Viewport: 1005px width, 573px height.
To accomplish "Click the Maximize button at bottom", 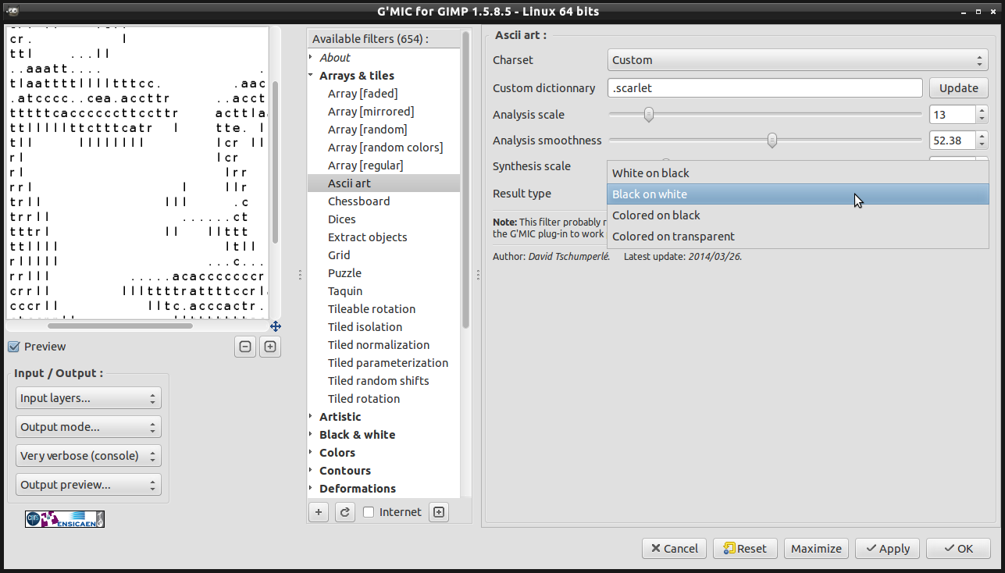I will click(x=816, y=549).
